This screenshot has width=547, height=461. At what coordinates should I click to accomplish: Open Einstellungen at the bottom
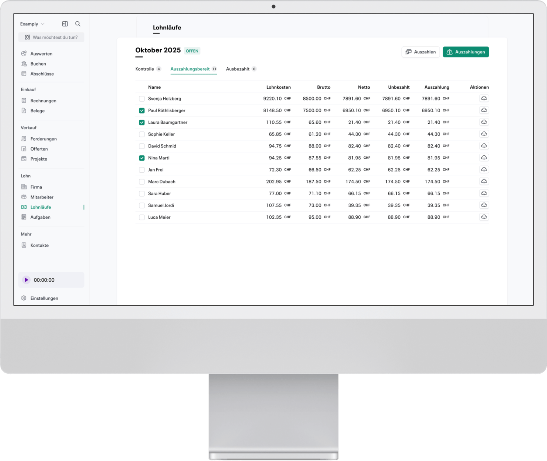click(44, 298)
